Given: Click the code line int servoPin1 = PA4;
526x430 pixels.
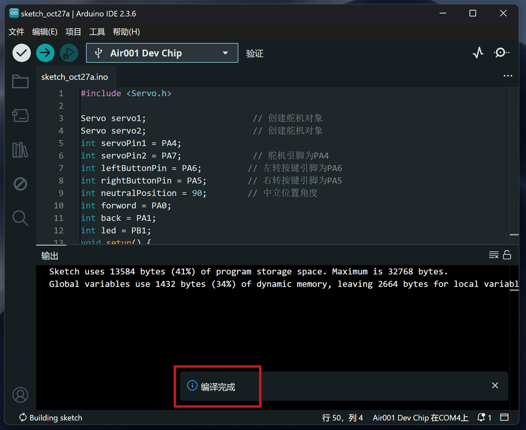Looking at the screenshot, I should pos(131,143).
